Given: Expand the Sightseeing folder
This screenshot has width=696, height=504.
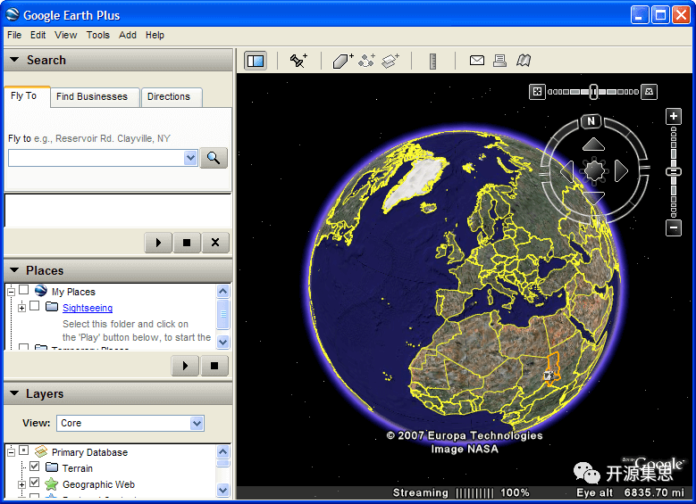Looking at the screenshot, I should pos(21,308).
